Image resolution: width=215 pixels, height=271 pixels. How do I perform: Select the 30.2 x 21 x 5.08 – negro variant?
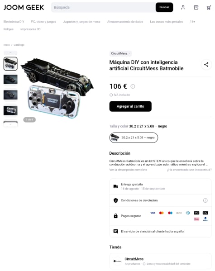tap(134, 138)
